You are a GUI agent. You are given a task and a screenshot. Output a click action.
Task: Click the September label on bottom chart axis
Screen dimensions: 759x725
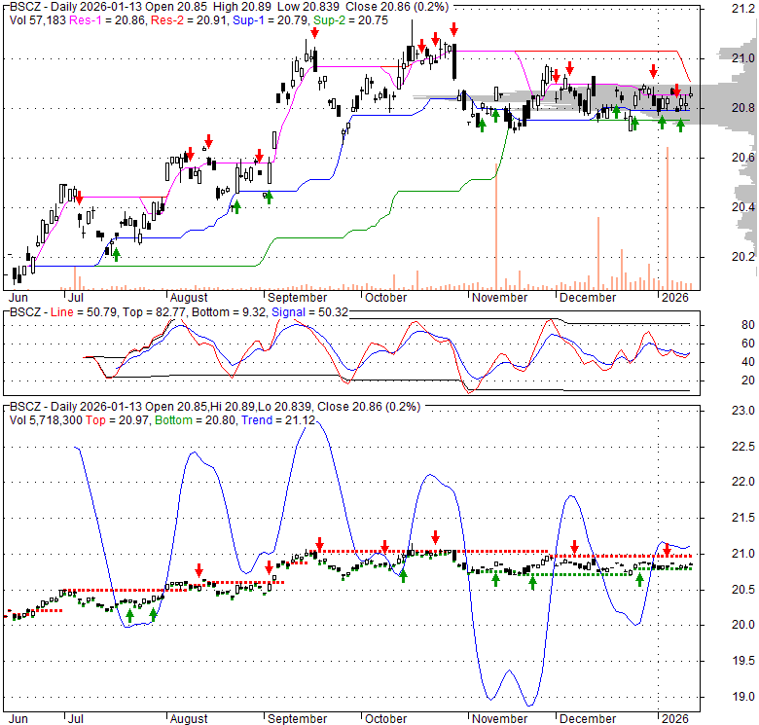(x=297, y=718)
